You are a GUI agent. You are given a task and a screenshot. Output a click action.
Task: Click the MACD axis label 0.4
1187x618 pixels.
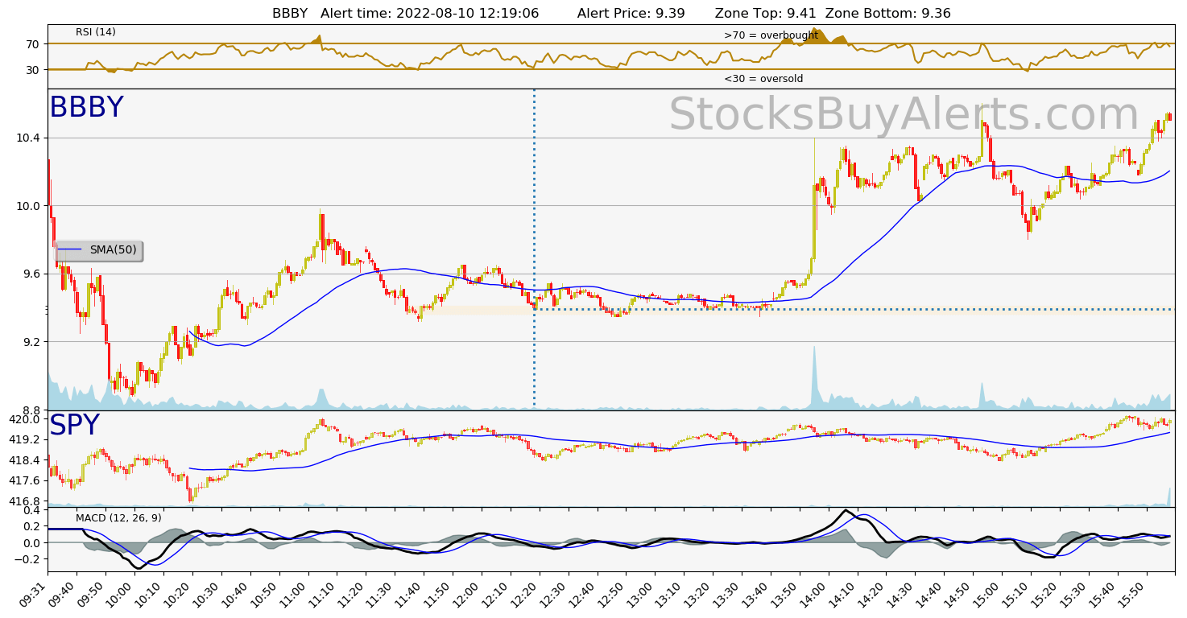(x=32, y=510)
